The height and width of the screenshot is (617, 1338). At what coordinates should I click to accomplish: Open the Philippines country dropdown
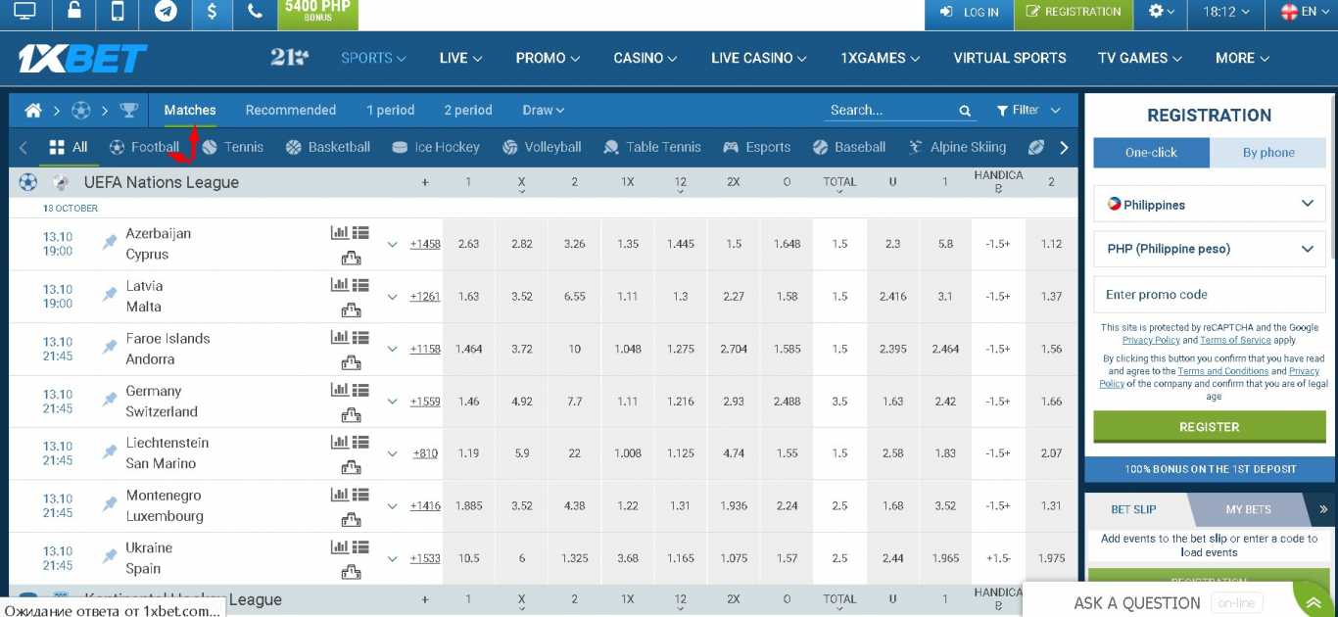pyautogui.click(x=1210, y=205)
